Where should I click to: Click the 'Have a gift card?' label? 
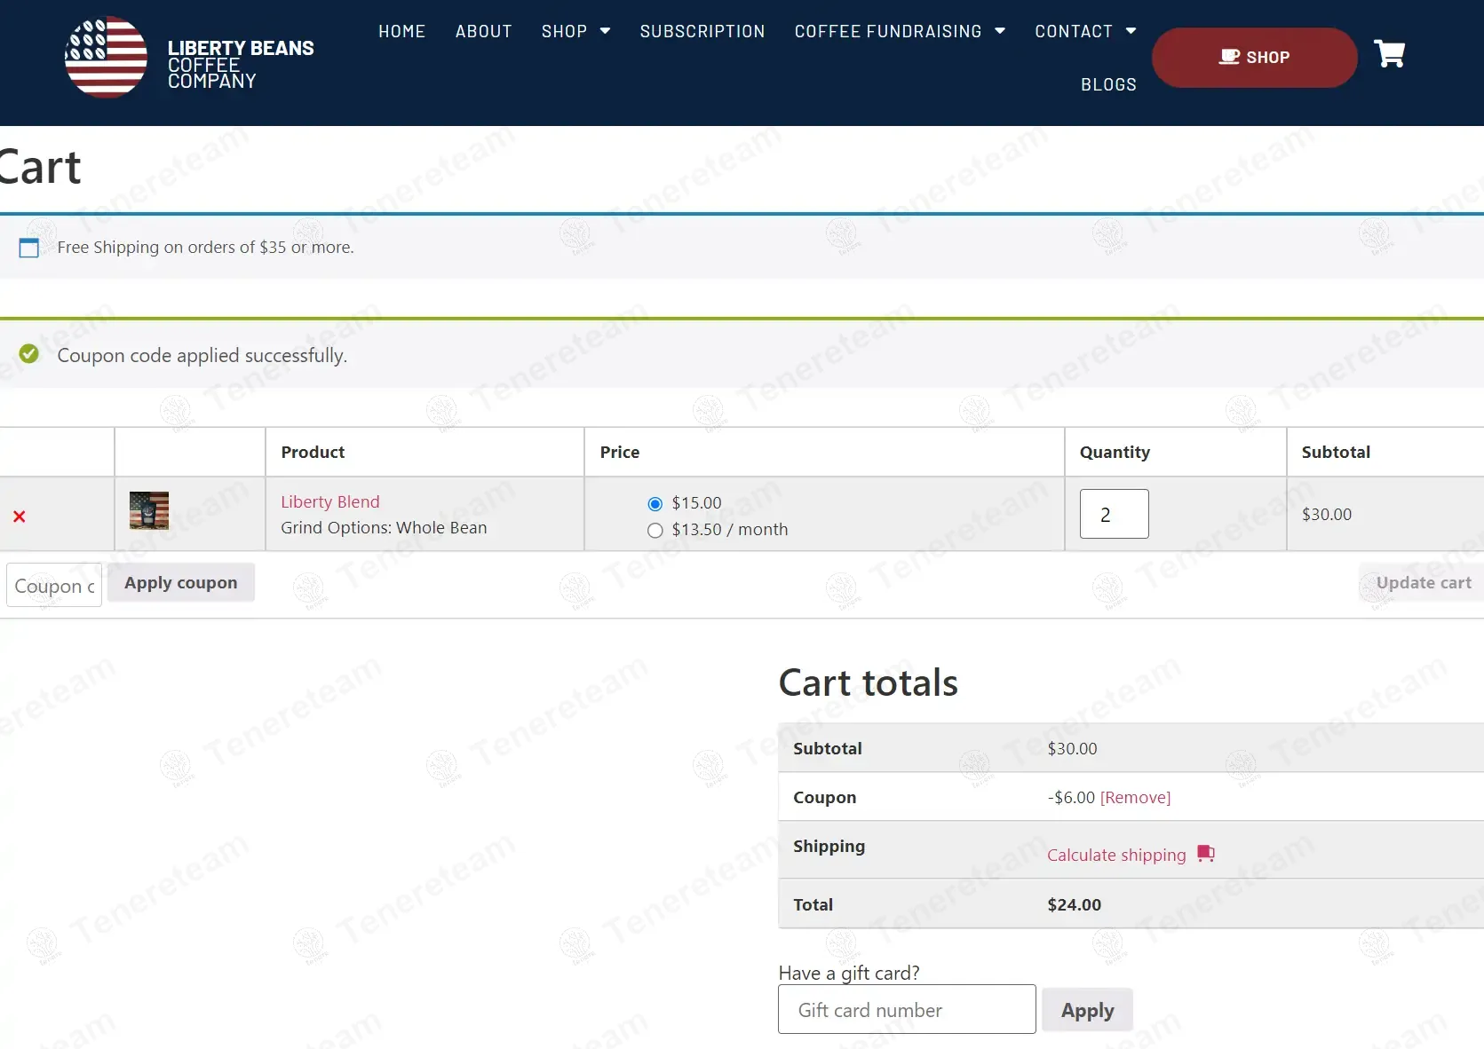[x=849, y=973]
